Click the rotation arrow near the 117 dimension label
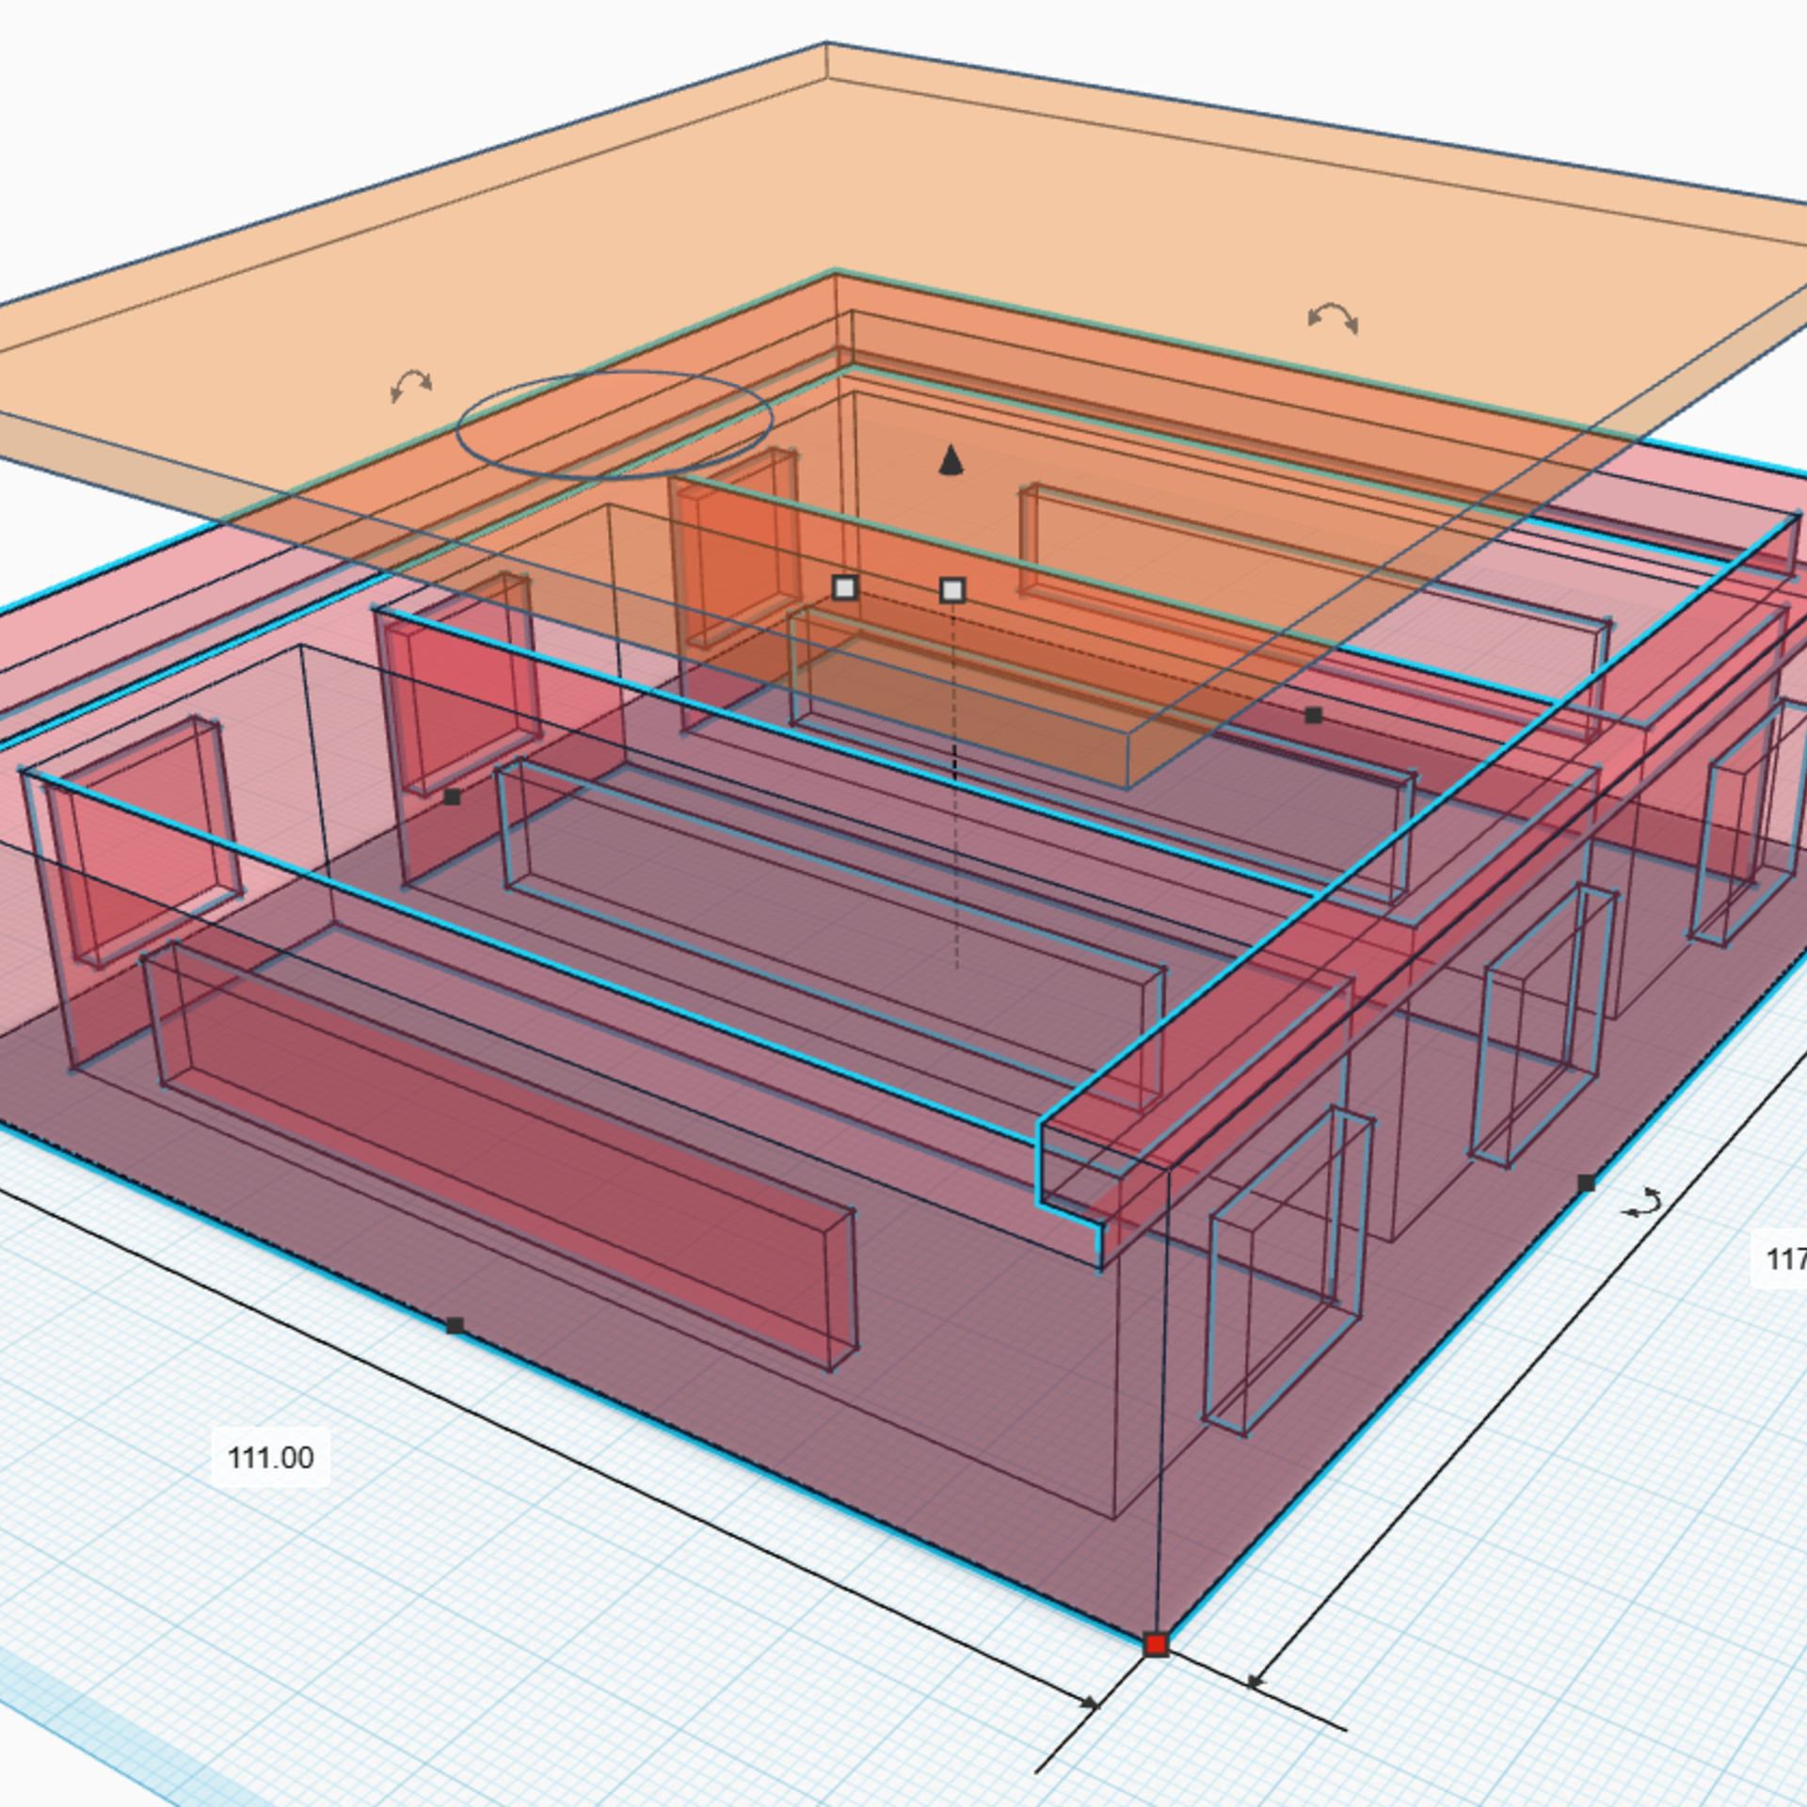1807x1807 pixels. click(x=1643, y=1203)
